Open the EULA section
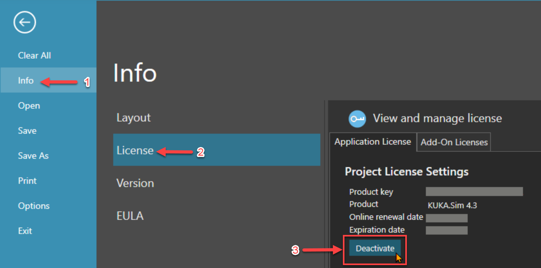Screen dimensions: 541x268 coord(130,216)
